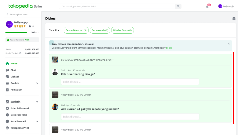Toggle the Dibalas Otomatis filter chip
Screen dimensions: 243x136
point(123,30)
